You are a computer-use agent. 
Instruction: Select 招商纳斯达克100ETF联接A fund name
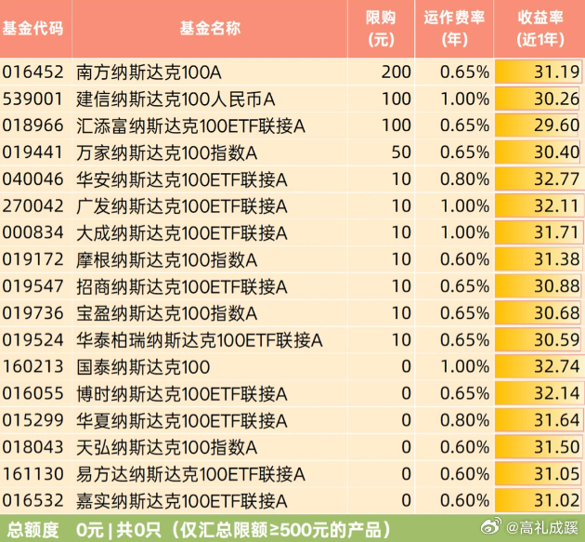pyautogui.click(x=182, y=287)
